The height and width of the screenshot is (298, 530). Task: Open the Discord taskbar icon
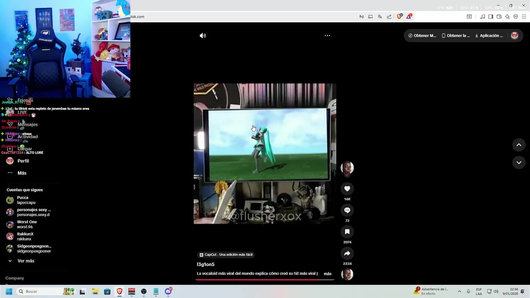168,291
